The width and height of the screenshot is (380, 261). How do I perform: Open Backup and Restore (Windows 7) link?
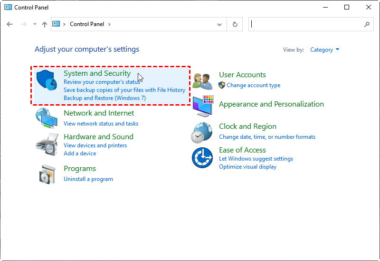[104, 98]
